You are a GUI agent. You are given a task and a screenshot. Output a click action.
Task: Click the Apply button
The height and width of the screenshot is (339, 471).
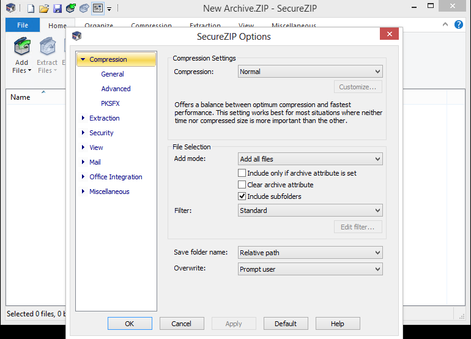pos(234,324)
